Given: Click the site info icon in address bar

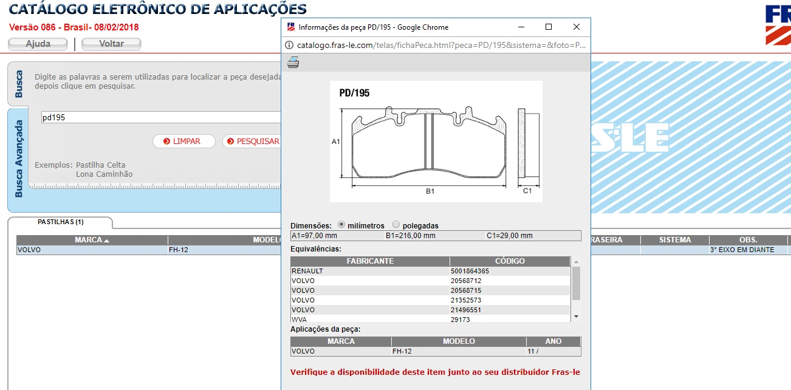Looking at the screenshot, I should click(290, 45).
